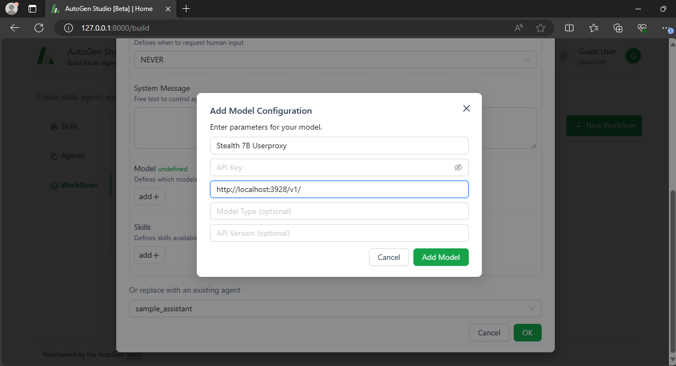The height and width of the screenshot is (366, 676).
Task: Open the Workflows sidebar tab
Action: click(x=74, y=185)
